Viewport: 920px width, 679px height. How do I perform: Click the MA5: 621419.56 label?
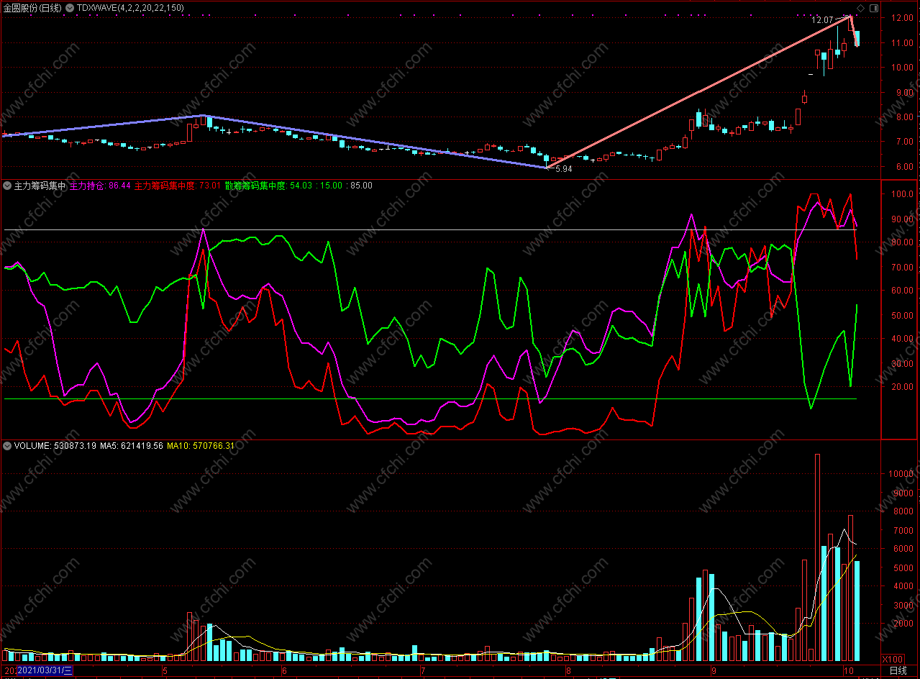coord(132,446)
